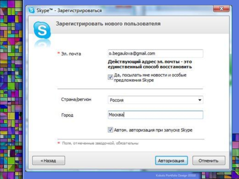
Task: Toggle auto sign-in at Skype startup checkbox
Action: (110, 130)
